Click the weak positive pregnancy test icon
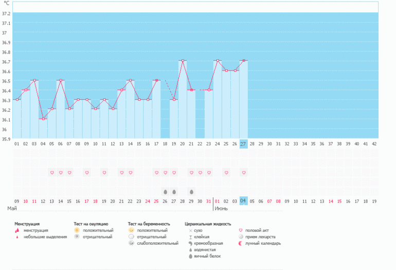This screenshot has width=396, height=270. pos(132,243)
